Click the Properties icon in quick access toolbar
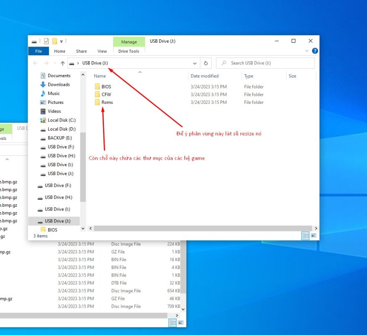This screenshot has width=367, height=335. pos(46,41)
